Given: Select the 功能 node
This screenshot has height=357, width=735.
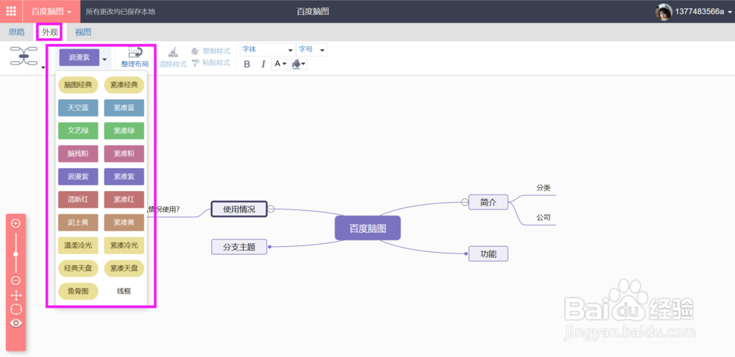Looking at the screenshot, I should [x=488, y=254].
